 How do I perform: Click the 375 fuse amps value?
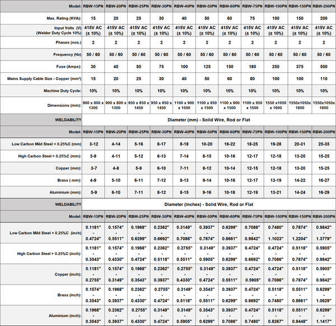300,66
